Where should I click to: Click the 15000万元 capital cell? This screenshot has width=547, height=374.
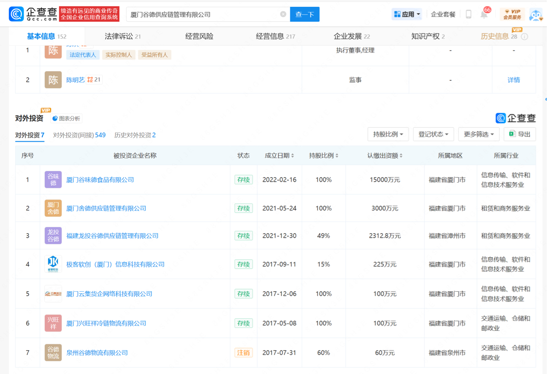pos(385,180)
